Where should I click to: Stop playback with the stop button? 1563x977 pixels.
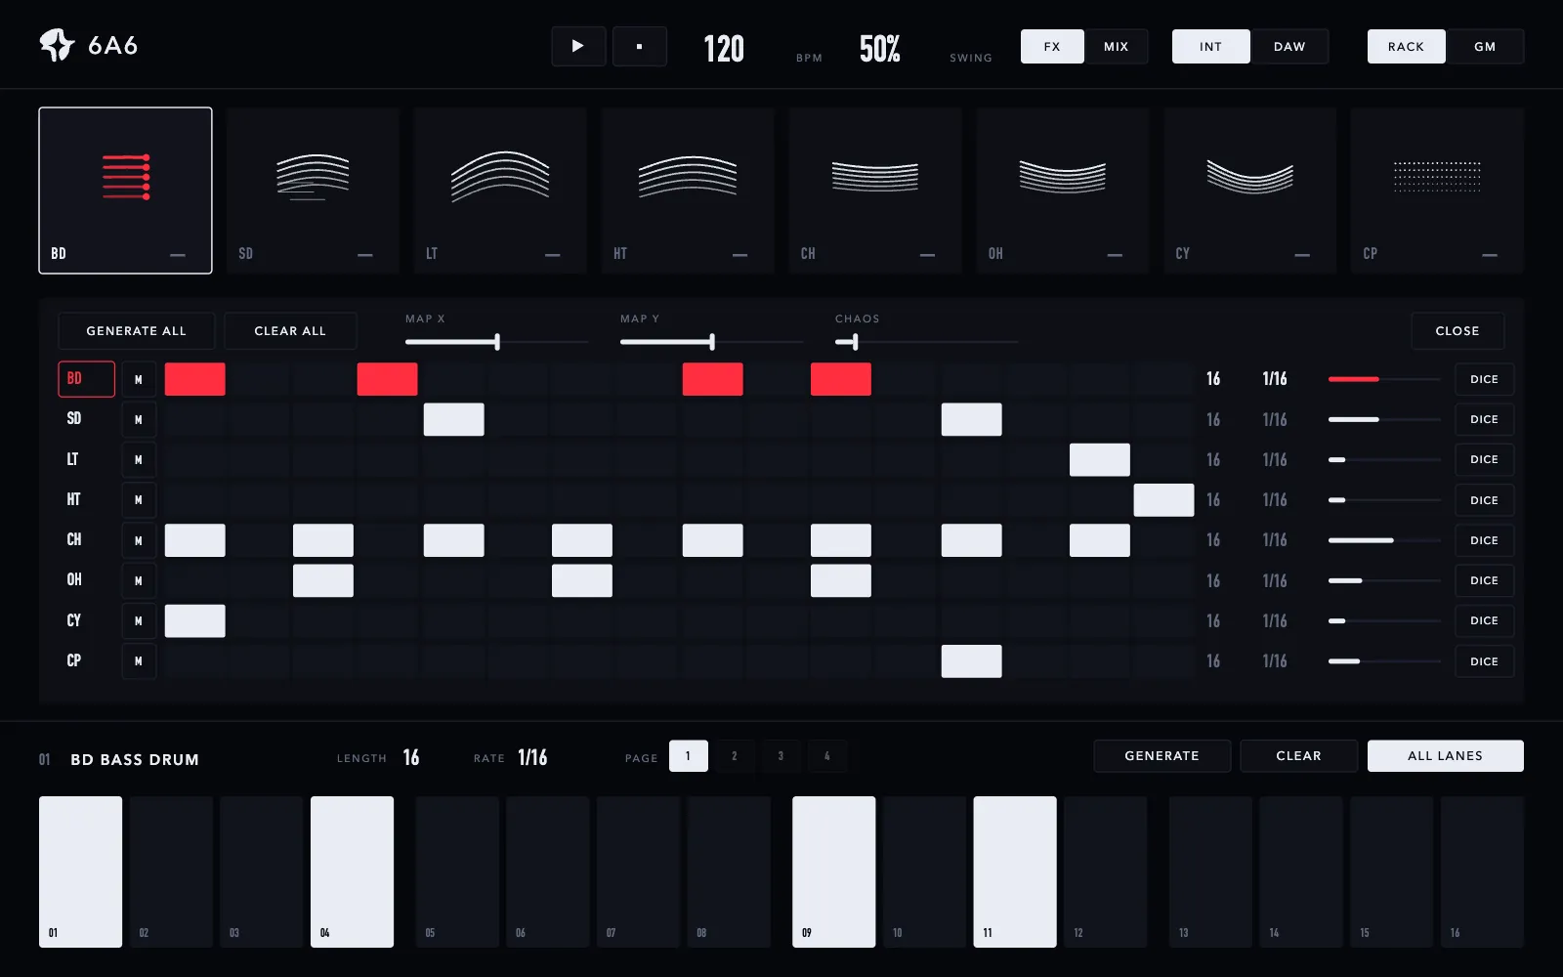click(x=640, y=46)
